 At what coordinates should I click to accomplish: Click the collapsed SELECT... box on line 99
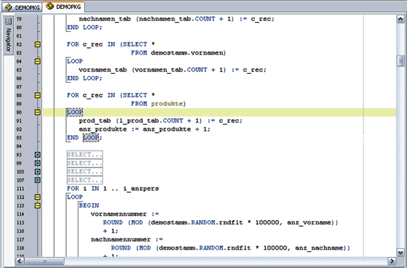(x=84, y=163)
